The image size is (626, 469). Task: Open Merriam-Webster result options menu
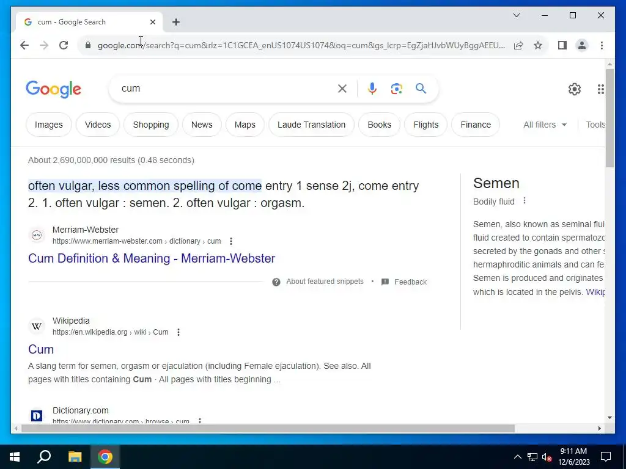230,241
